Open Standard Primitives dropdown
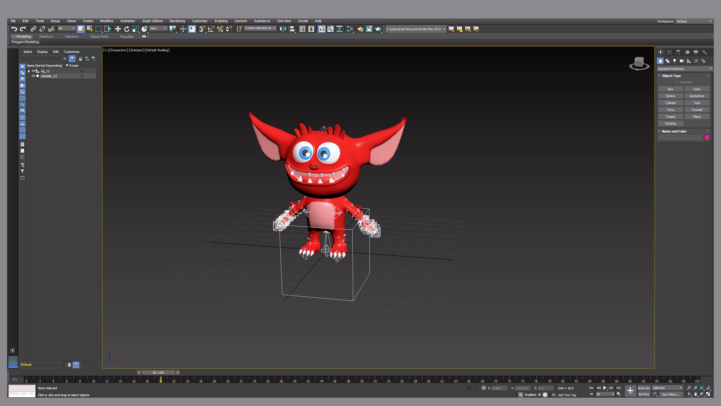 pyautogui.click(x=684, y=69)
